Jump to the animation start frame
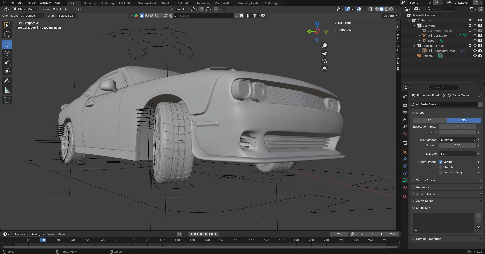This screenshot has width=485, height=254. tap(191, 234)
